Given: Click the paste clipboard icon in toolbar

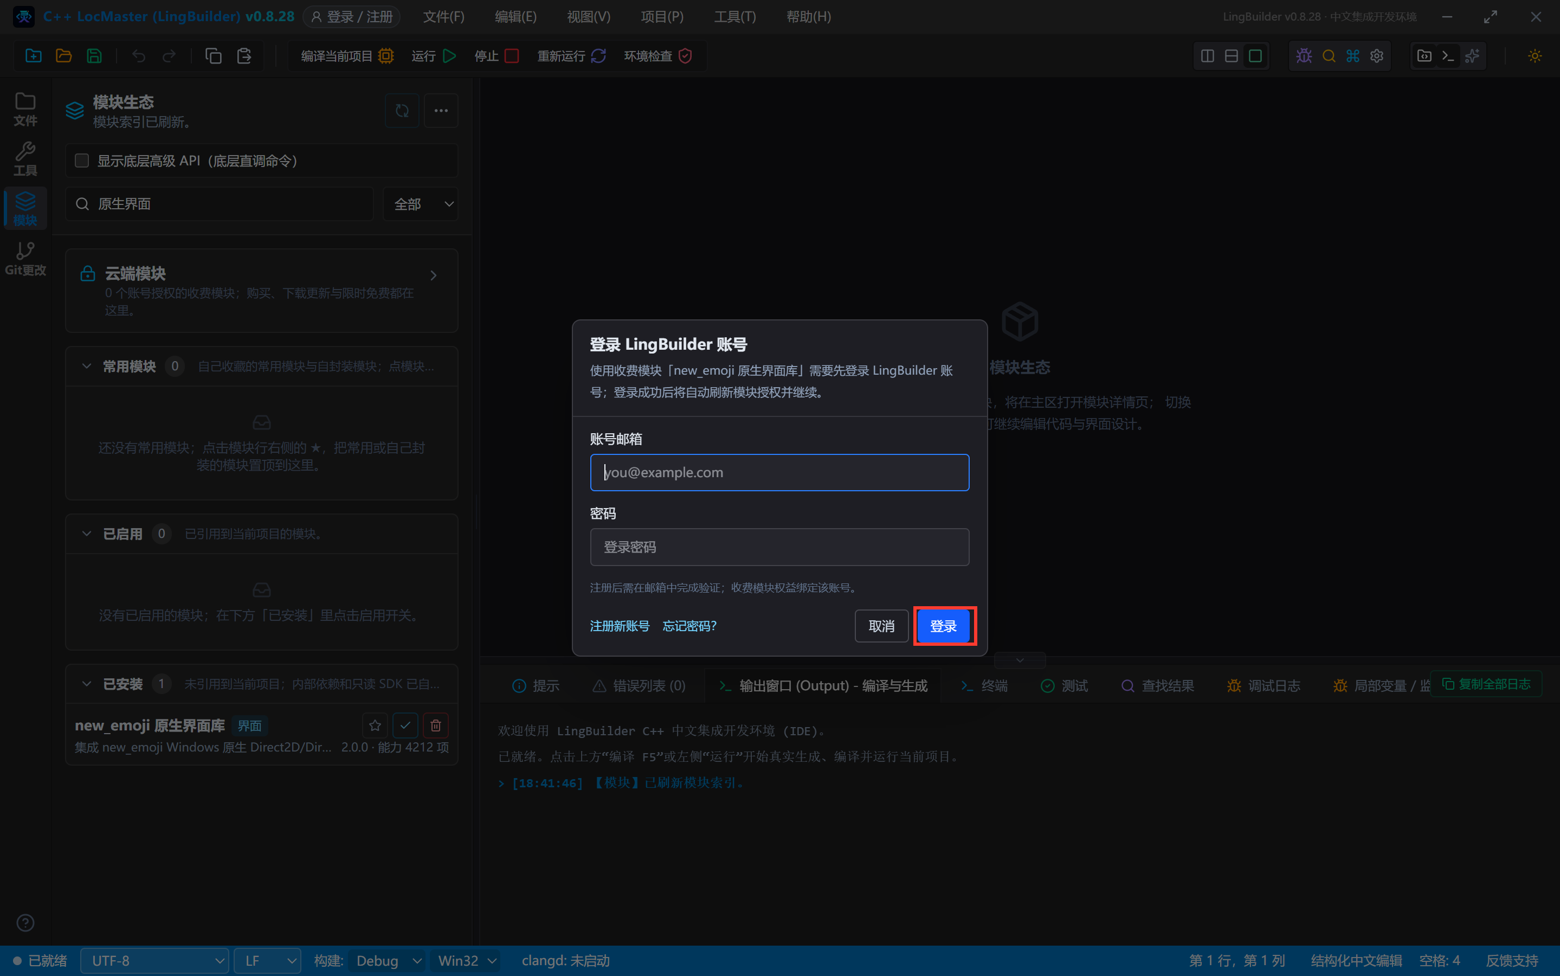Looking at the screenshot, I should (244, 56).
